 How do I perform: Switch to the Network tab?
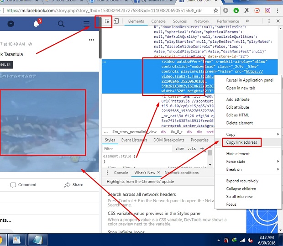202,21
